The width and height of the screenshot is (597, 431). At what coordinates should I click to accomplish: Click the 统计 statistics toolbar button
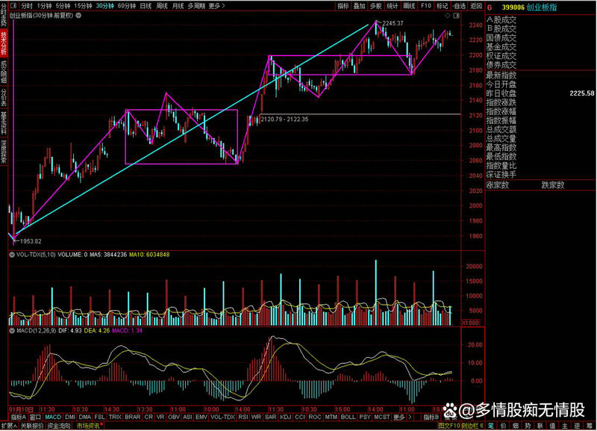pyautogui.click(x=393, y=5)
